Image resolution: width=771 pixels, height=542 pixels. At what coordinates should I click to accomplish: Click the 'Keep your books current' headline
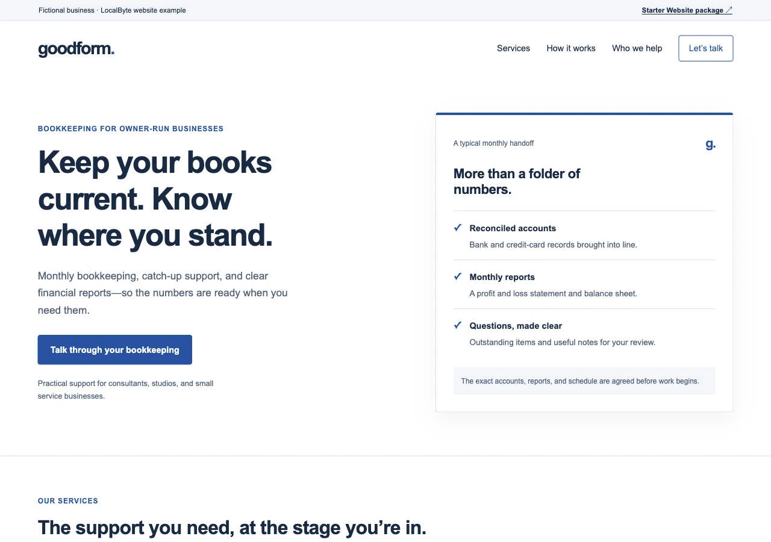coord(155,198)
